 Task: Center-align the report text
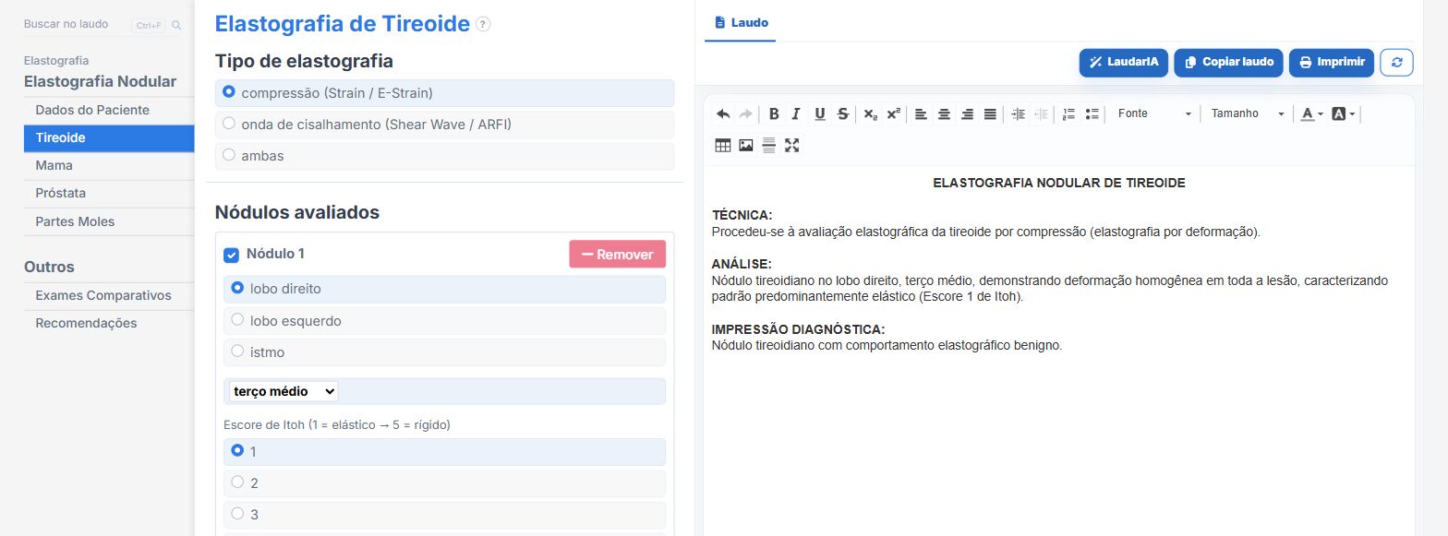pos(944,113)
